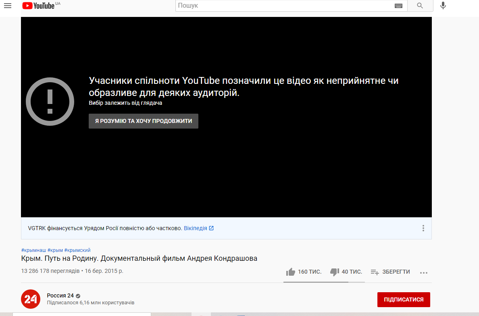Click the magnifying glass search button
479x316 pixels.
pos(420,6)
